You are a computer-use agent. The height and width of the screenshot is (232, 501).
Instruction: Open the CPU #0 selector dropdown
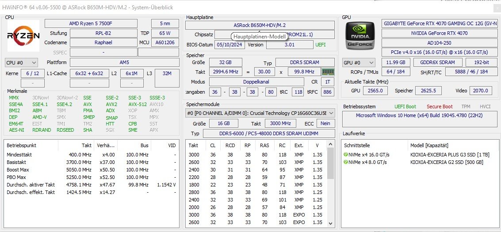[21, 63]
